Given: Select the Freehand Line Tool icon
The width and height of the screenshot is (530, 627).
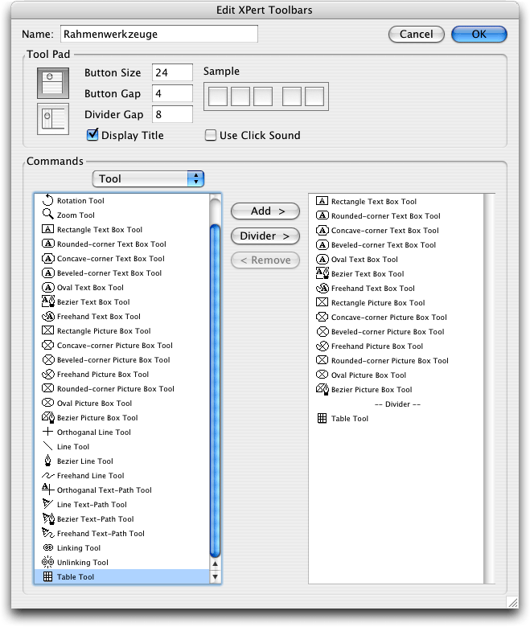Looking at the screenshot, I should [x=47, y=475].
